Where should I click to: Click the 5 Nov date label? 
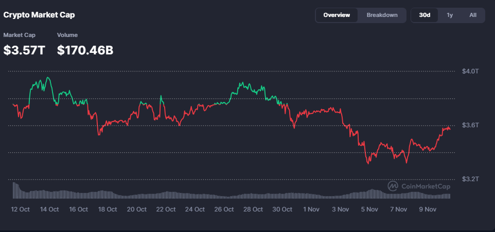(x=370, y=209)
